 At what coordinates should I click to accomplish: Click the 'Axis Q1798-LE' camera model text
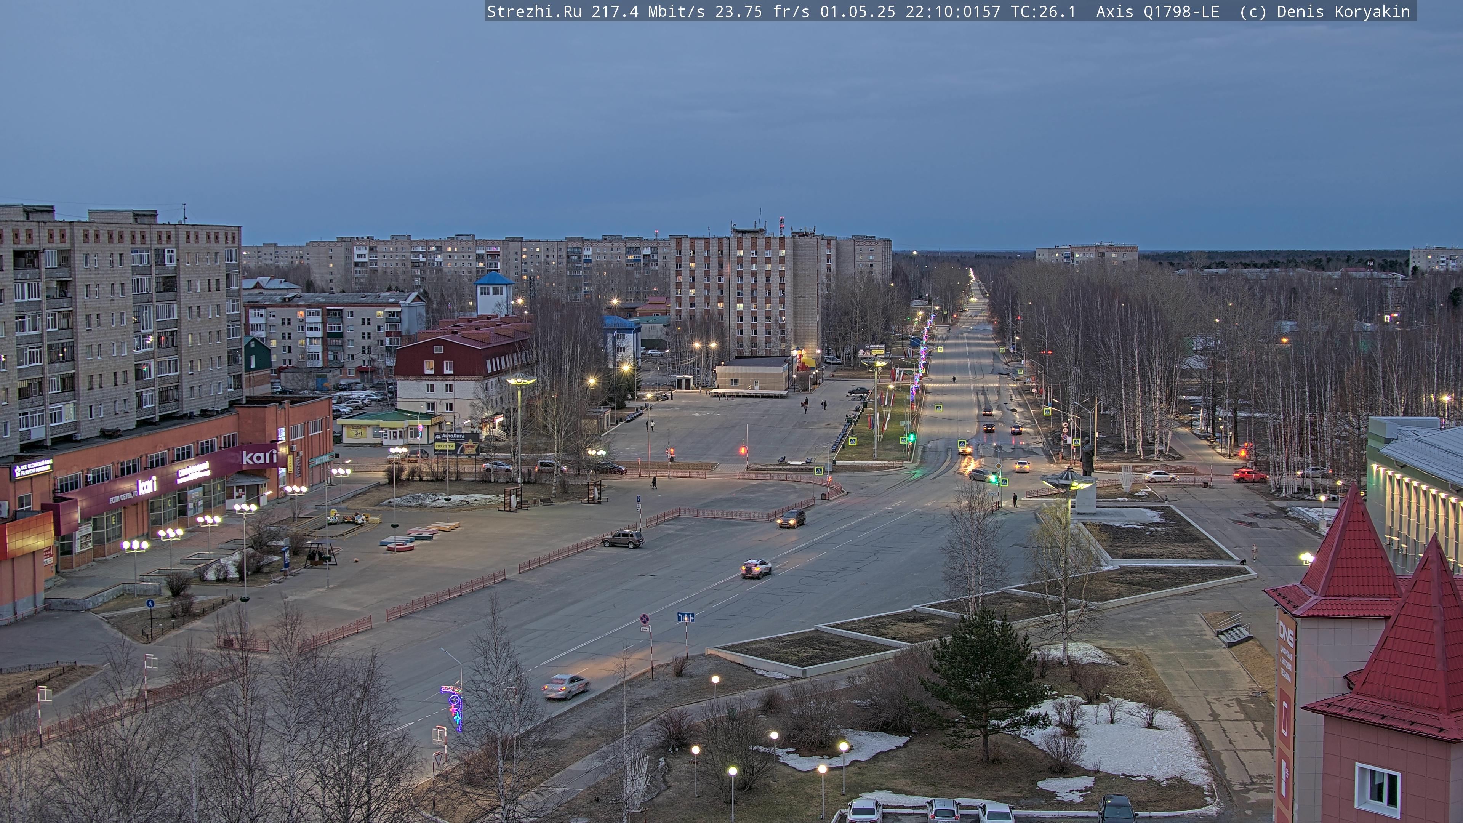pos(1157,12)
